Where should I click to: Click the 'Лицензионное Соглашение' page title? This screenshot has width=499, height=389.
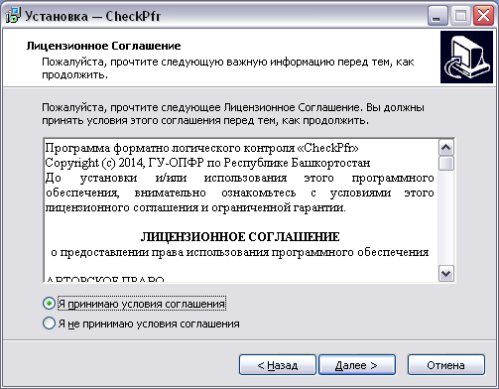click(103, 46)
